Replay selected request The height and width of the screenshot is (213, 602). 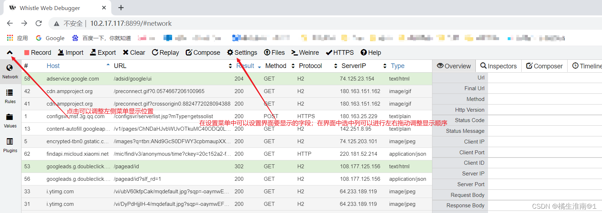click(x=165, y=53)
